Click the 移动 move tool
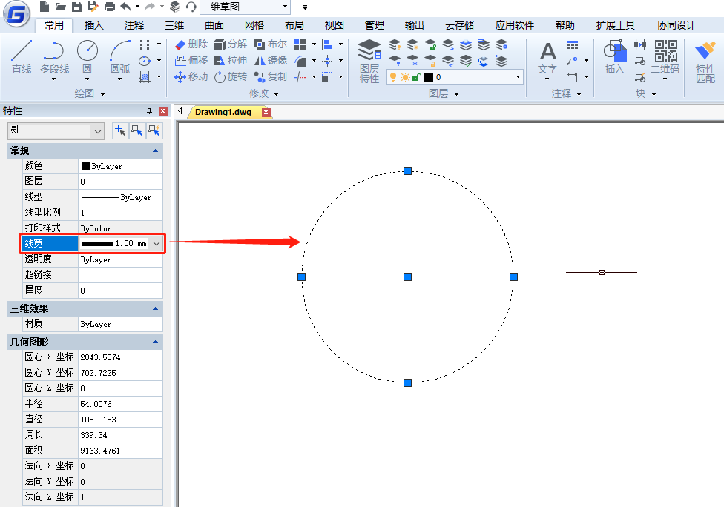Screen dimensions: 724x507 click(191, 76)
